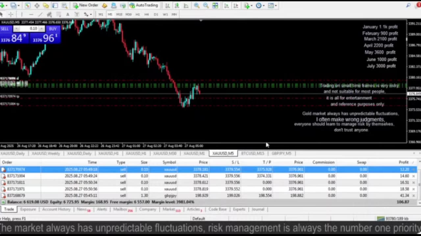Decrease one-click trade volume arrow

pyautogui.click(x=16, y=29)
